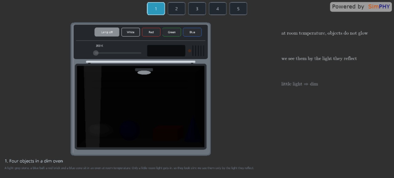Select the red brick in the oven
Viewport: 394px width, 178px height.
(x=168, y=133)
